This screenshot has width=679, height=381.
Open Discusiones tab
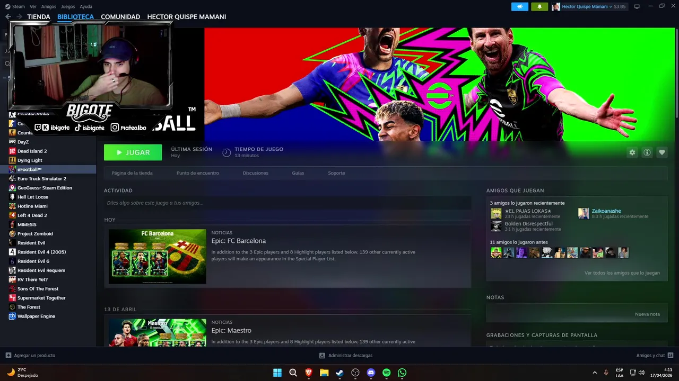(x=256, y=173)
